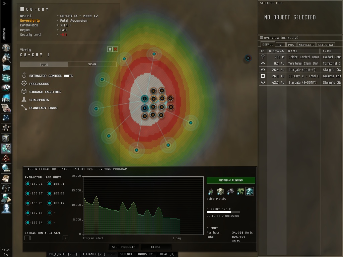Screen dimensions: 343x257
Task: Open Science & Industry Neocom icon
Action: click(x=6, y=98)
